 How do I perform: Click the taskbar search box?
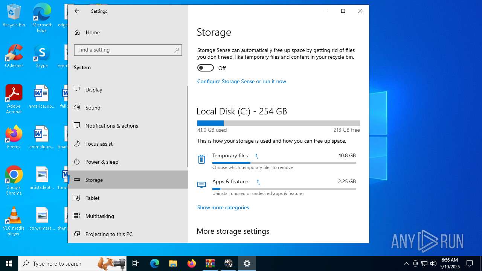[x=72, y=263]
